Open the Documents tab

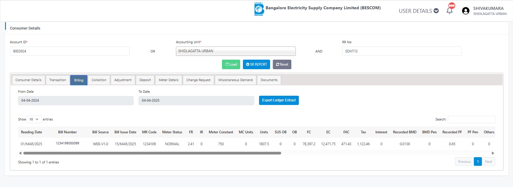(x=269, y=80)
